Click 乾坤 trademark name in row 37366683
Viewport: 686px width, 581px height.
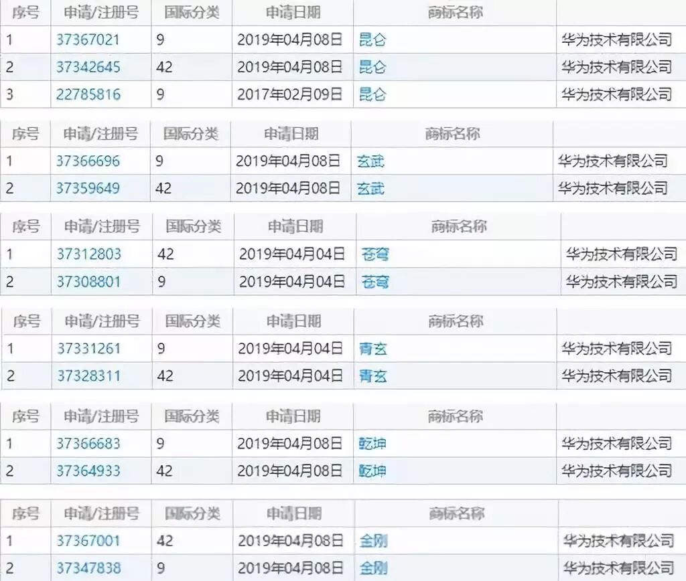372,443
